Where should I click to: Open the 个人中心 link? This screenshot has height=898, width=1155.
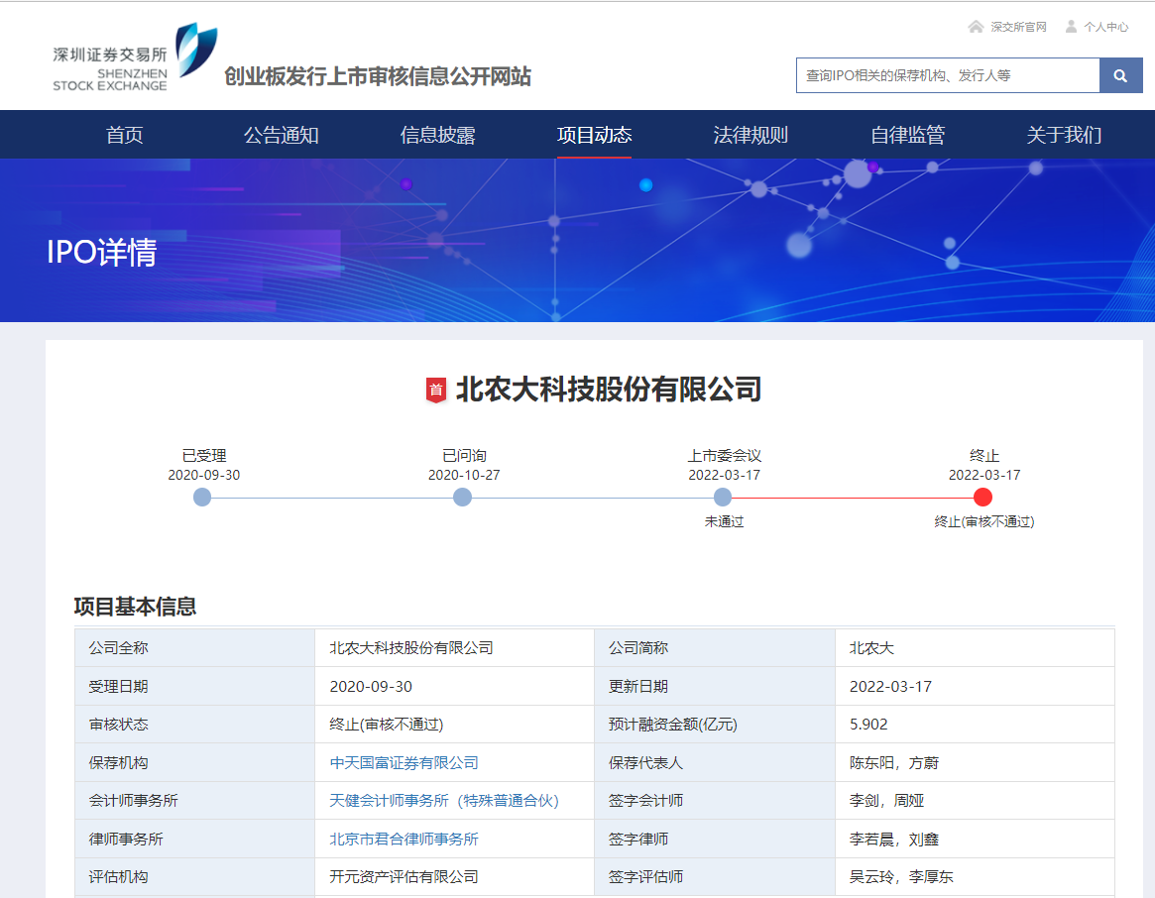click(x=1105, y=27)
